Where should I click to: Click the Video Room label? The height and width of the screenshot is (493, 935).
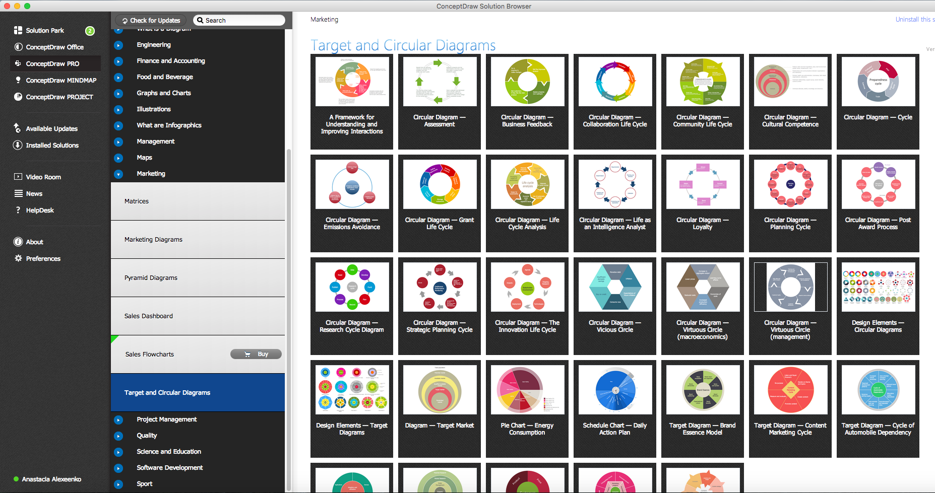pyautogui.click(x=43, y=177)
